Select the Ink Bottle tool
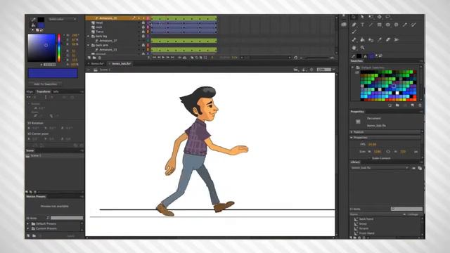The image size is (450, 253). pyautogui.click(x=371, y=40)
